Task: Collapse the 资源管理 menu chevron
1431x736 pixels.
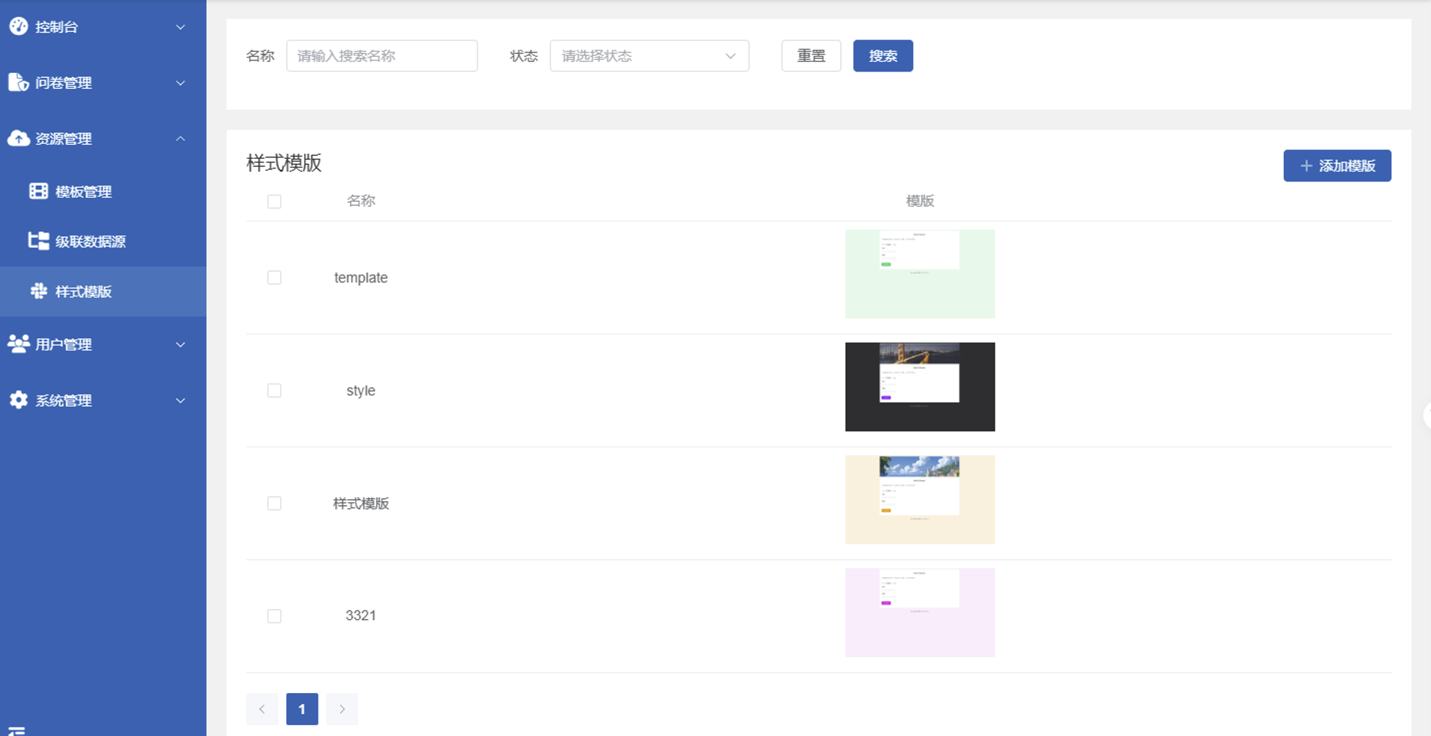Action: click(x=181, y=138)
